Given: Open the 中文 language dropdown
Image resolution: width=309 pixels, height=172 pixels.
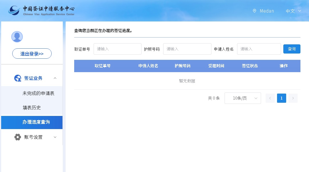Looking at the screenshot, I should tap(293, 11).
